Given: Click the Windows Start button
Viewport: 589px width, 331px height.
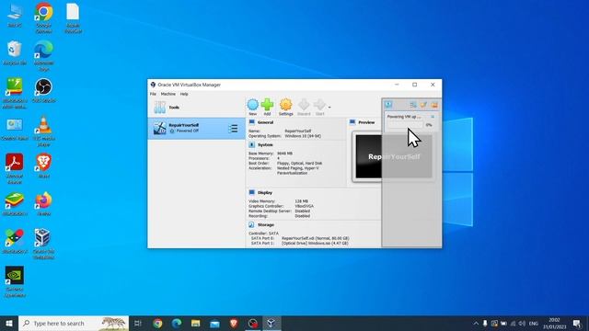Looking at the screenshot, I should 9,323.
